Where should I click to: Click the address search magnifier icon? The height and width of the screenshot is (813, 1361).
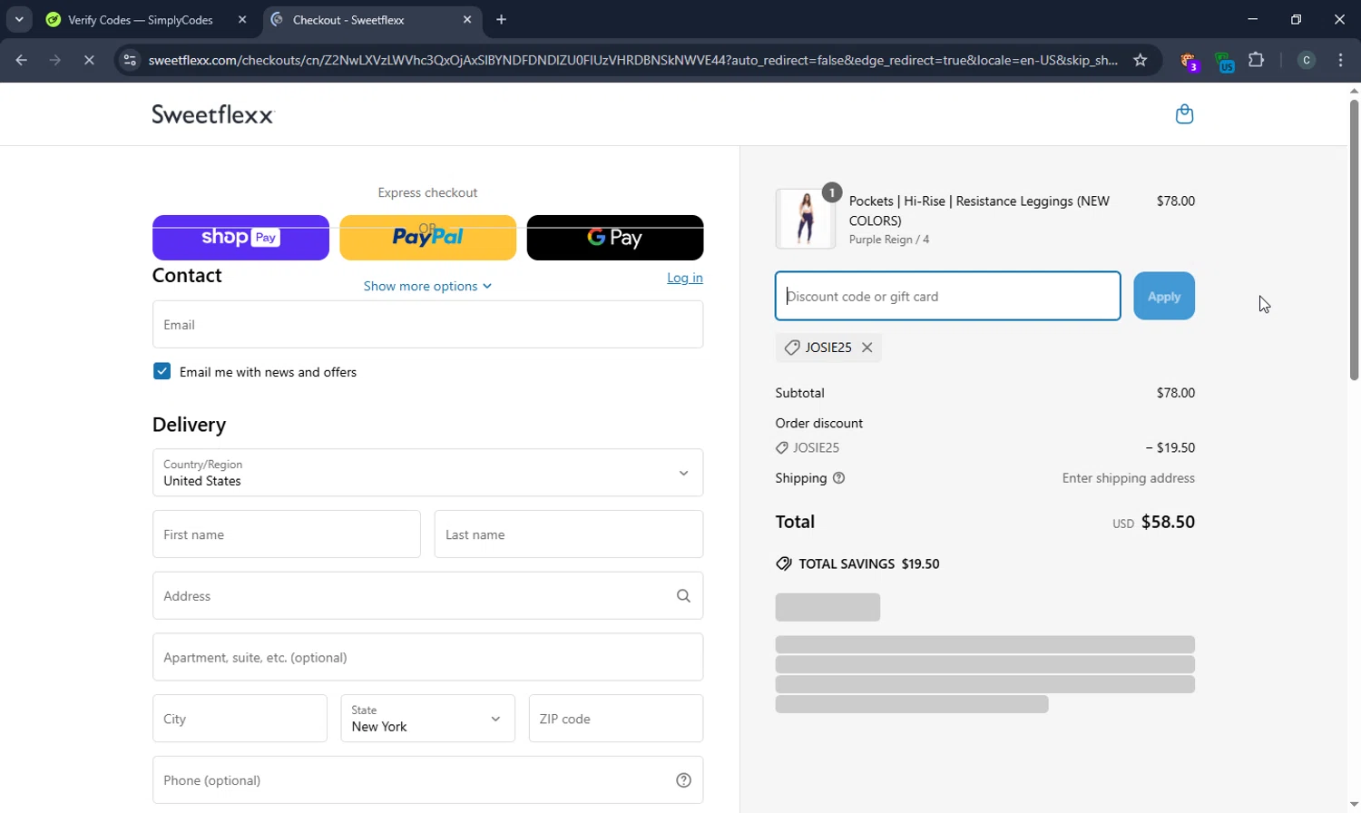683,596
